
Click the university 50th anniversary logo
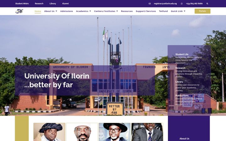19,11
